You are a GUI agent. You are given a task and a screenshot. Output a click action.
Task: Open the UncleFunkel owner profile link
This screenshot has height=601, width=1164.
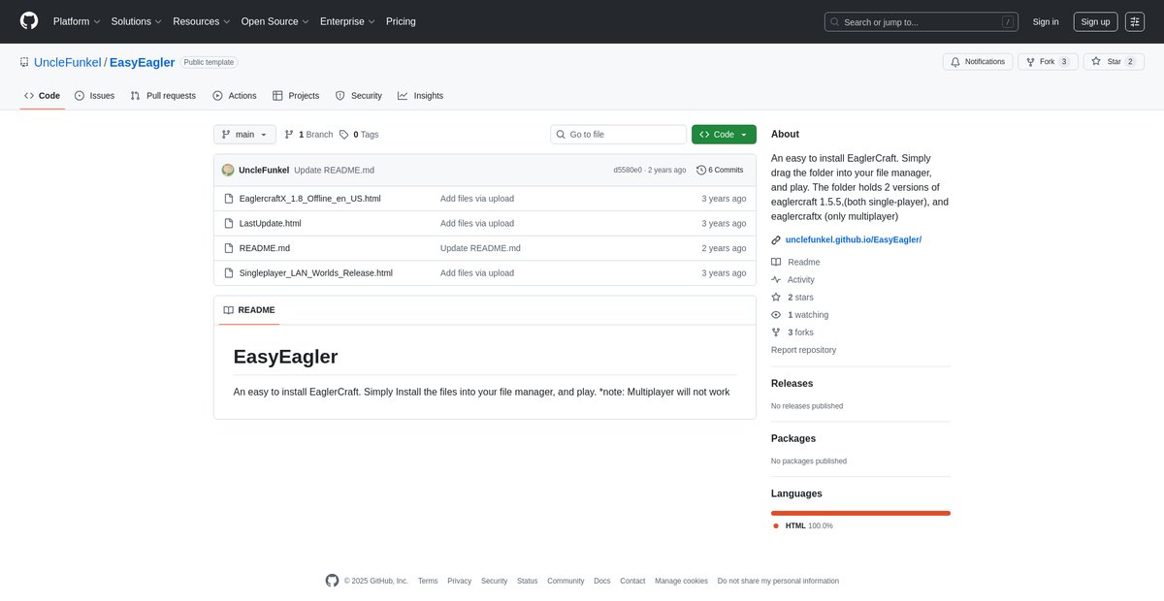68,62
